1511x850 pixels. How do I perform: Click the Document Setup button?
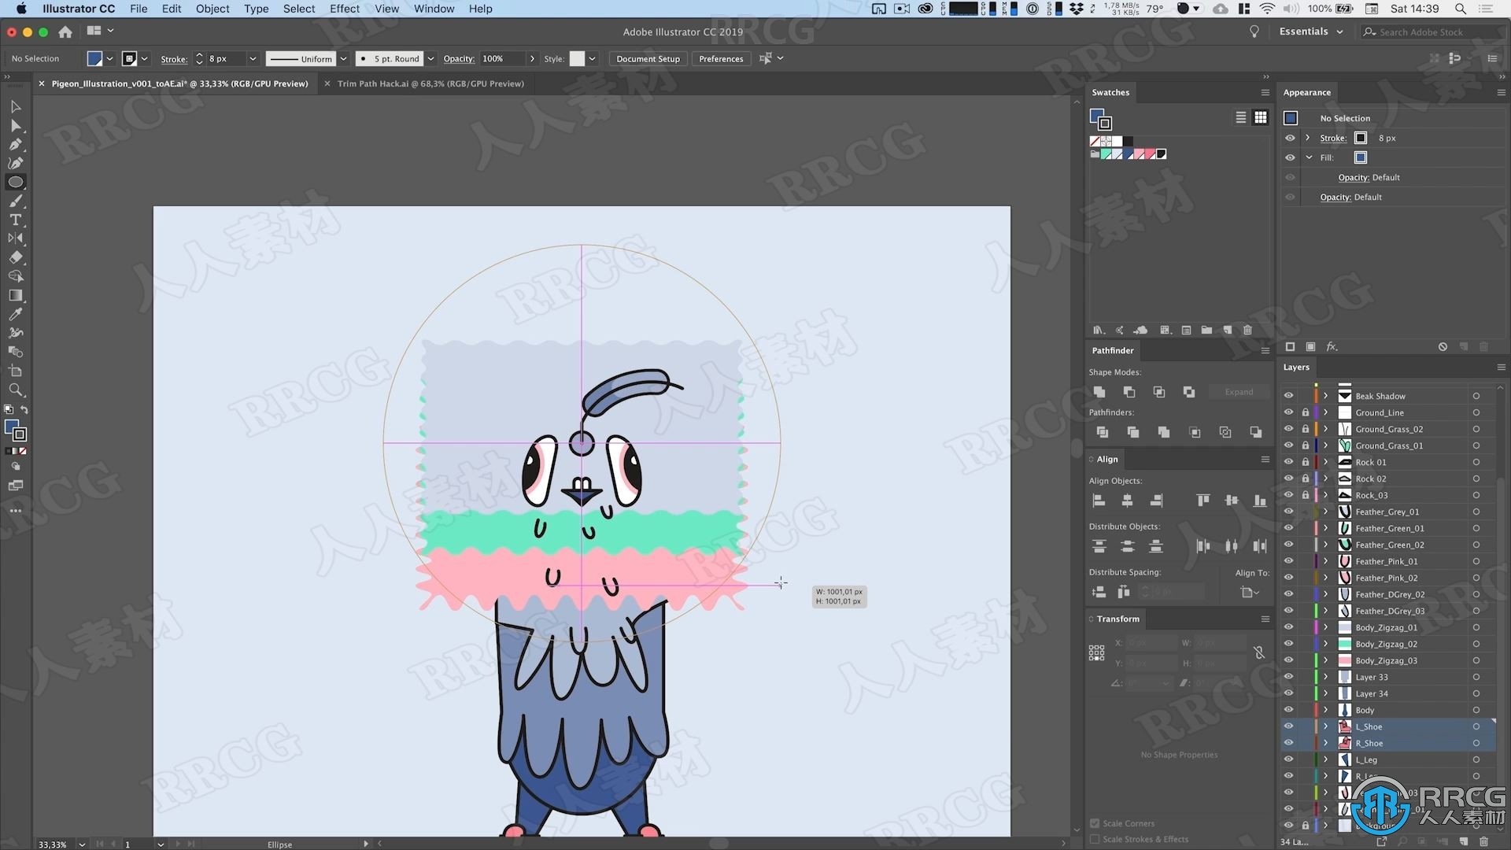tap(647, 58)
